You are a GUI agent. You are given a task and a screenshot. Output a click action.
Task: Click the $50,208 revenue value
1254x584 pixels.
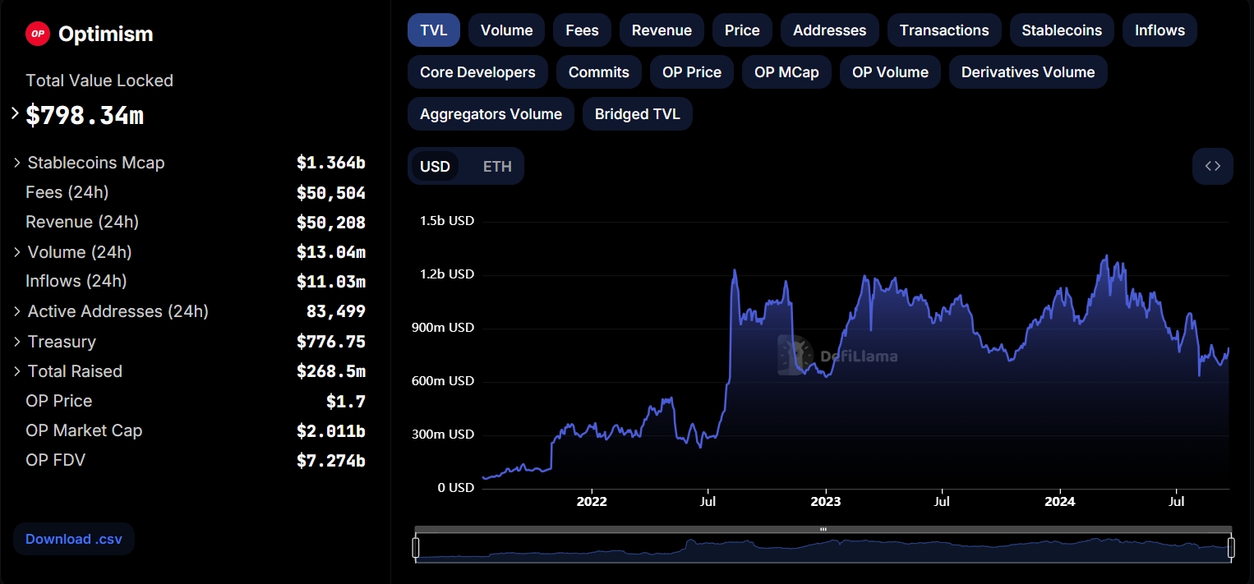pyautogui.click(x=331, y=223)
